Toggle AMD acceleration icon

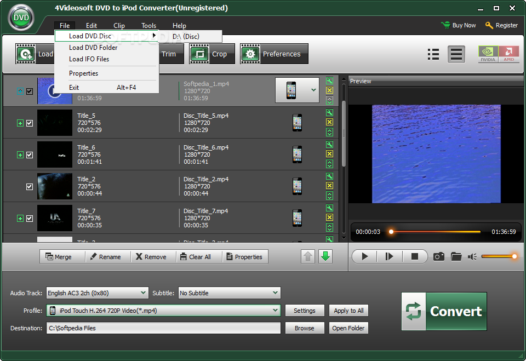[508, 54]
